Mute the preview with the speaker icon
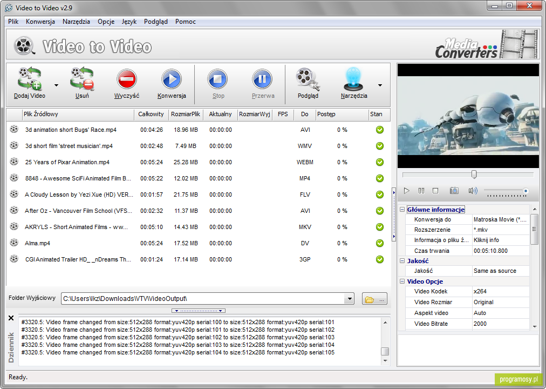The width and height of the screenshot is (546, 389). coord(473,191)
